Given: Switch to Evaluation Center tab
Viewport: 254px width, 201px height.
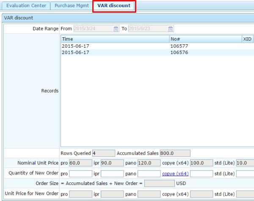Looking at the screenshot, I should 26,5.
